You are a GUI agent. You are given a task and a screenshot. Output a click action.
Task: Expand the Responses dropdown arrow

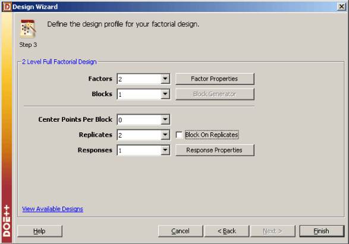pyautogui.click(x=165, y=150)
